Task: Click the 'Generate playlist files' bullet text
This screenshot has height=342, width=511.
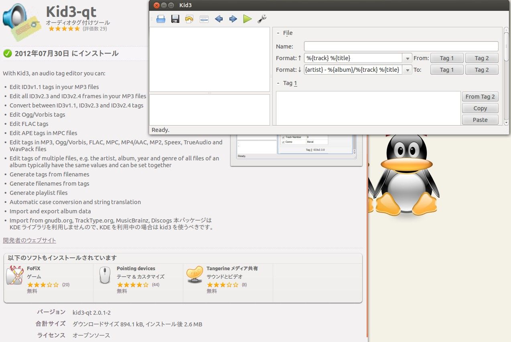Action: click(x=39, y=193)
